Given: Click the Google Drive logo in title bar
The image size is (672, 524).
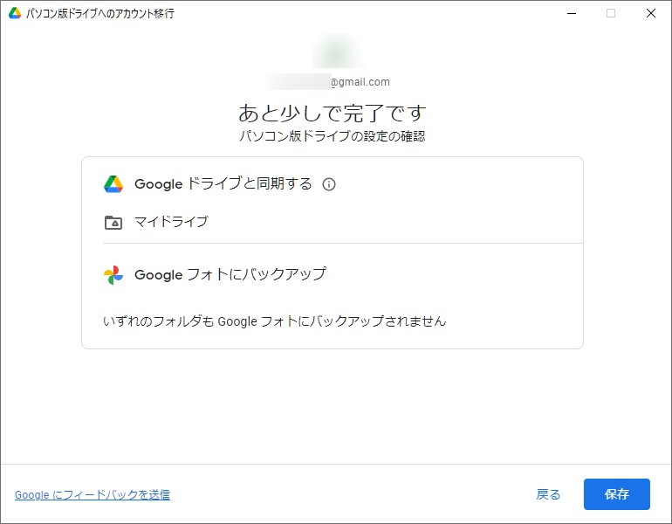Looking at the screenshot, I should pyautogui.click(x=15, y=13).
